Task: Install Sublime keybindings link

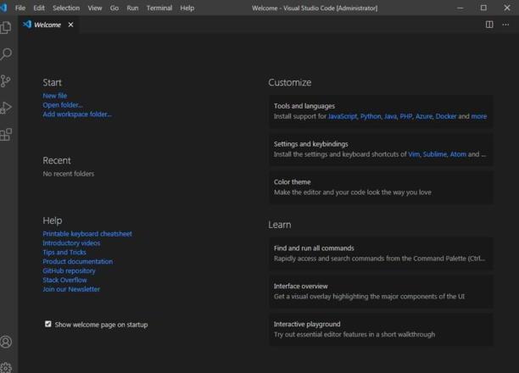Action: [x=434, y=154]
